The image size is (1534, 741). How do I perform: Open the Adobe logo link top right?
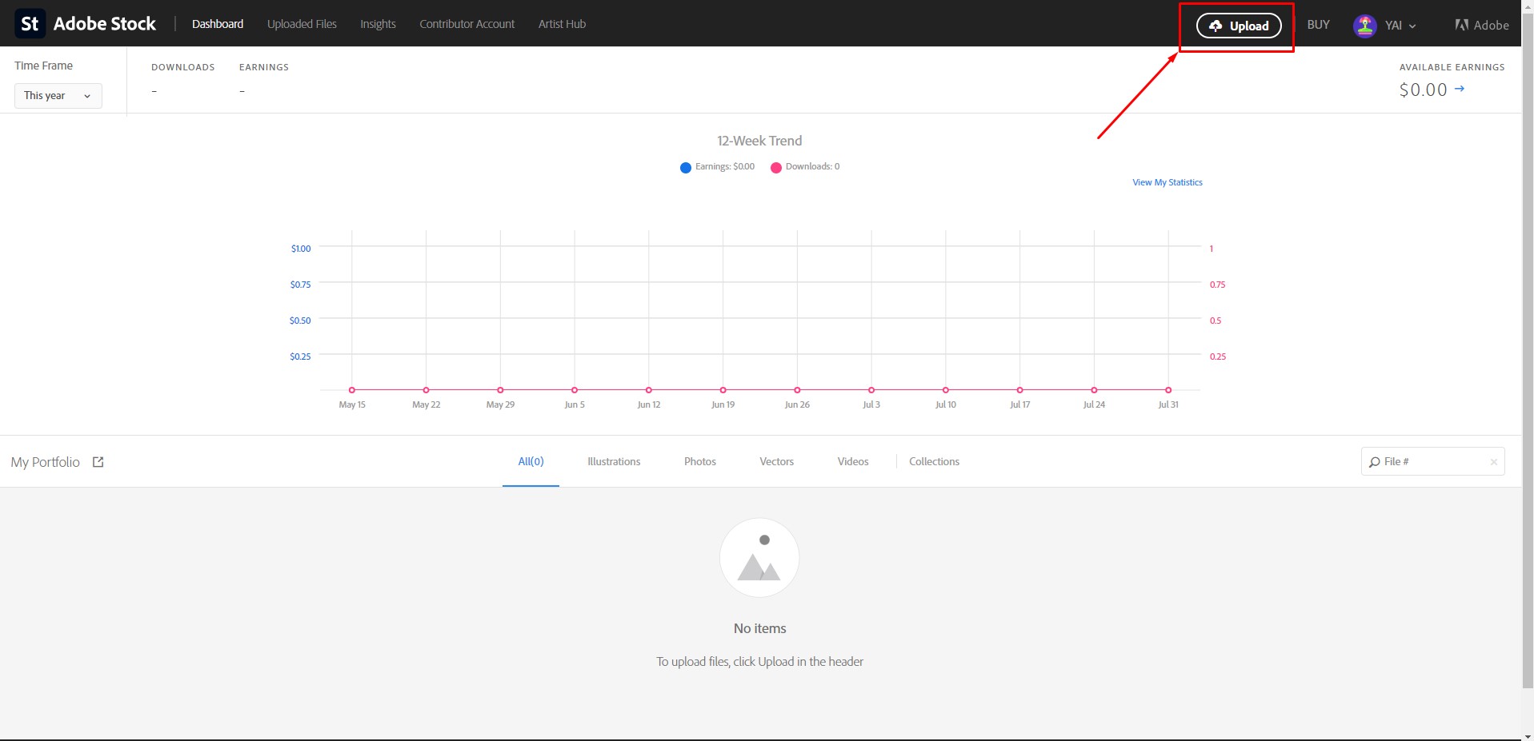tap(1481, 24)
